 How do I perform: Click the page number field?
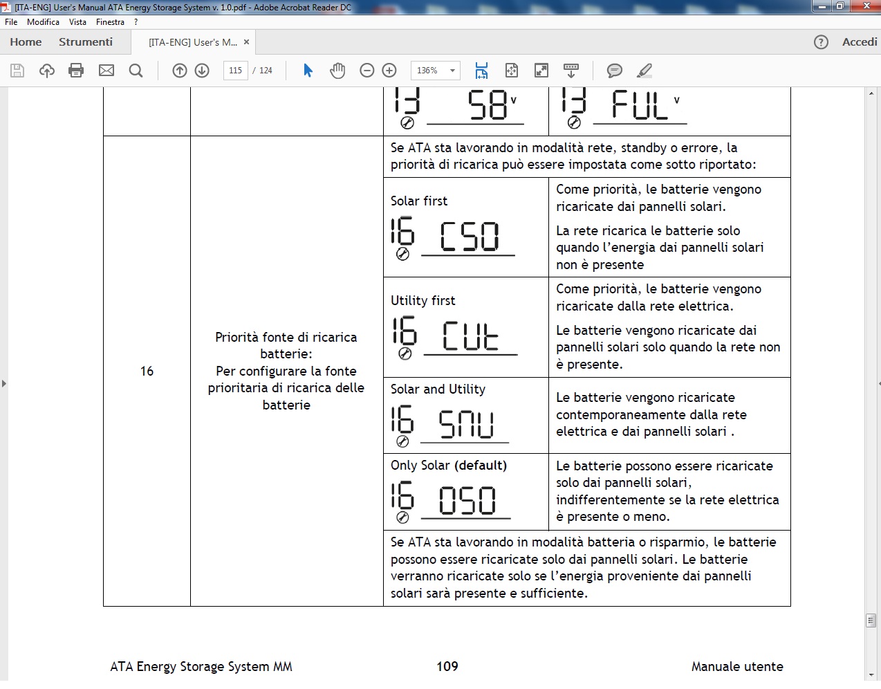[x=235, y=71]
